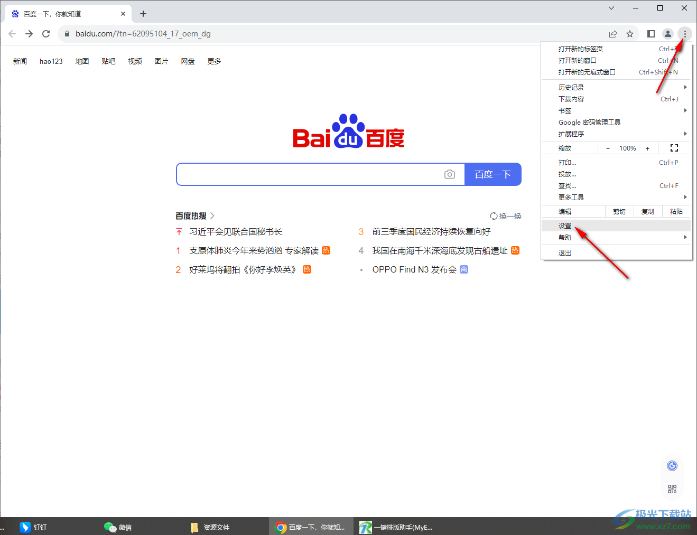
Task: Select 打开新的窗口 menu item
Action: 617,61
